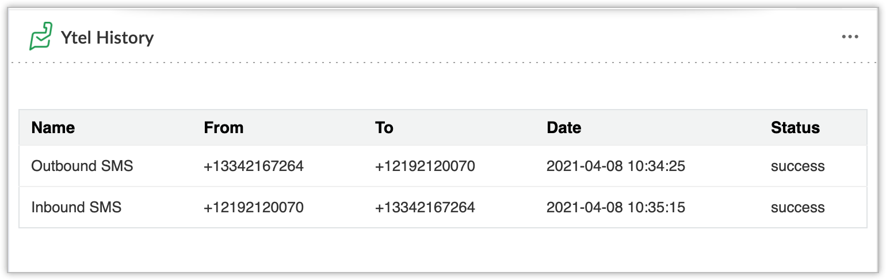Click the green Ytel logo icon
The image size is (886, 280).
tap(41, 37)
